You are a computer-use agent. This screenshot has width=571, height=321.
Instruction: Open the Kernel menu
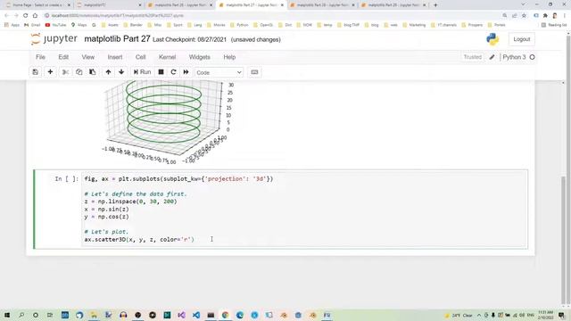click(168, 57)
